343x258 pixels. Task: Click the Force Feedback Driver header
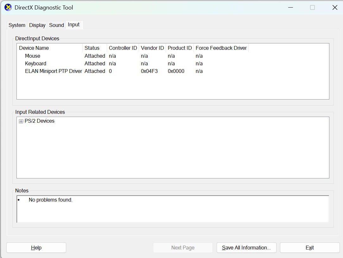[221, 48]
